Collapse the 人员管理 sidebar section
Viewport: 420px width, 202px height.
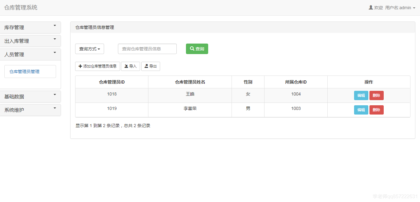[x=30, y=54]
